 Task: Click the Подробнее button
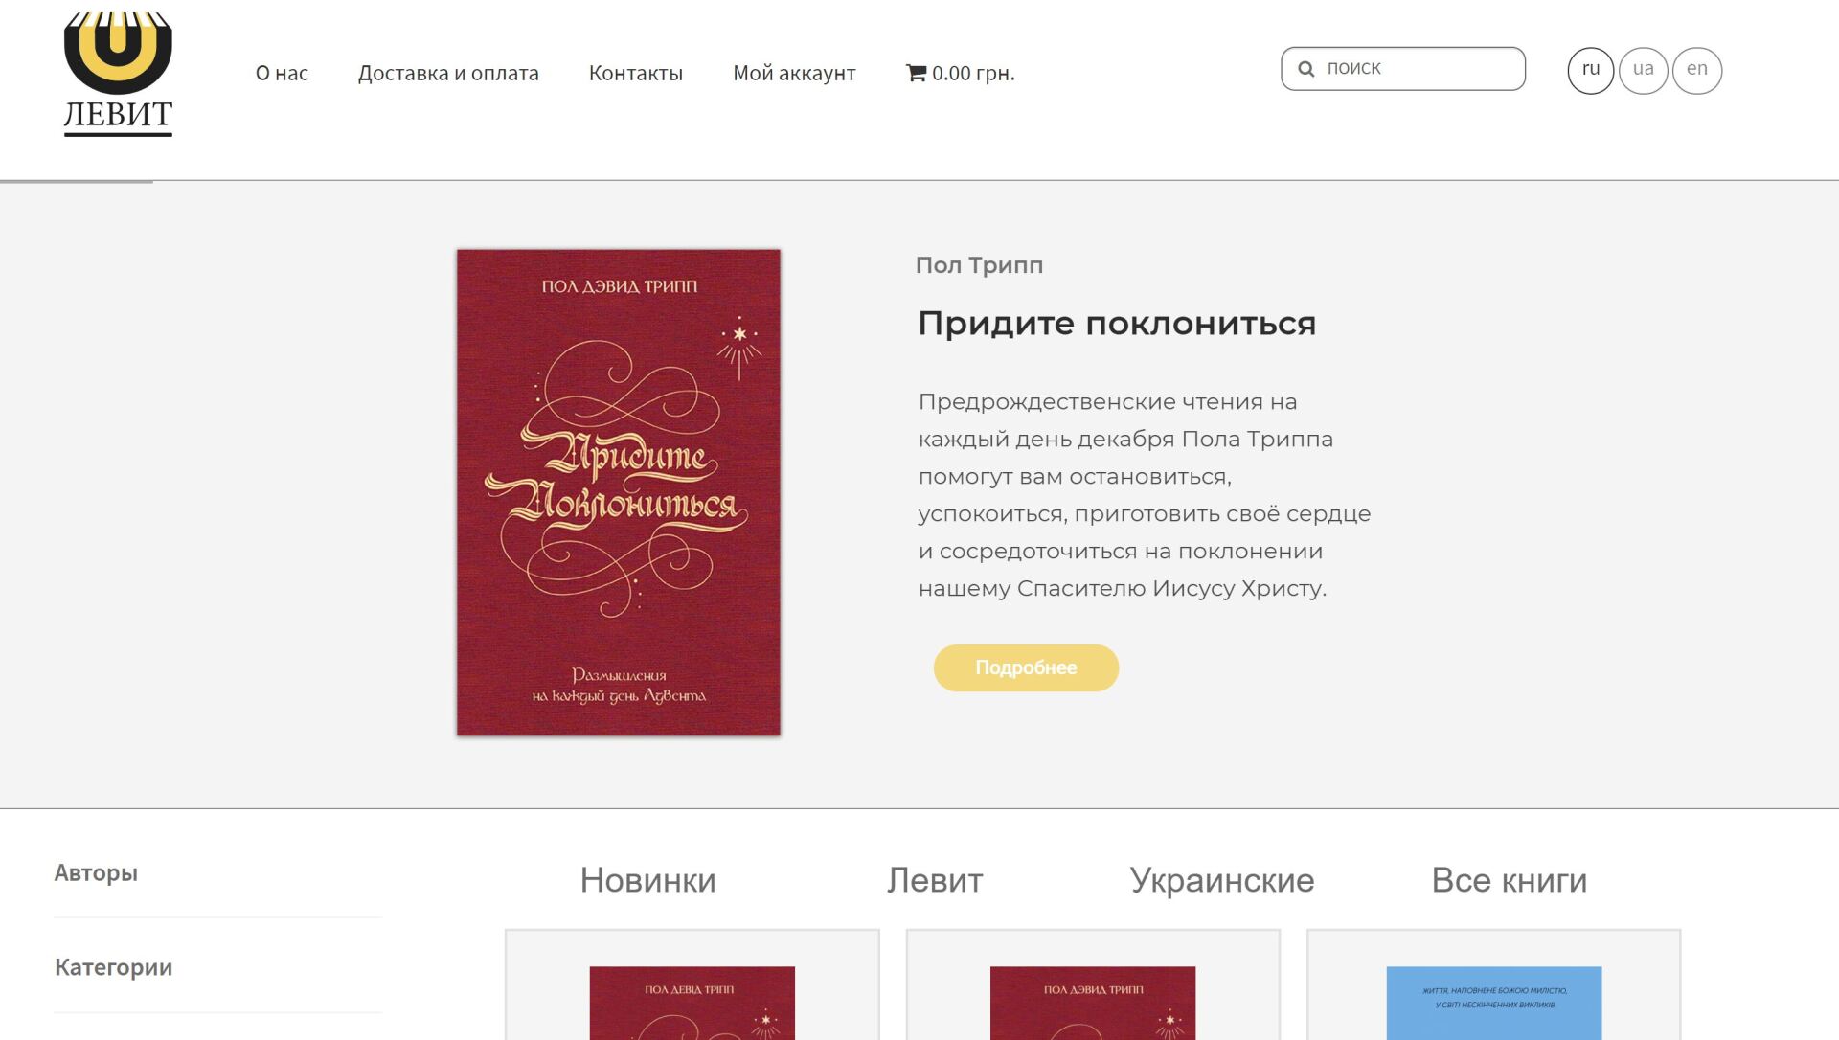[1026, 667]
